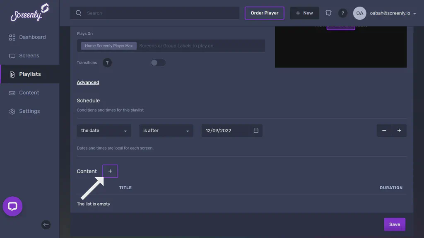Open the help question mark in the top bar
424x238 pixels.
(343, 13)
